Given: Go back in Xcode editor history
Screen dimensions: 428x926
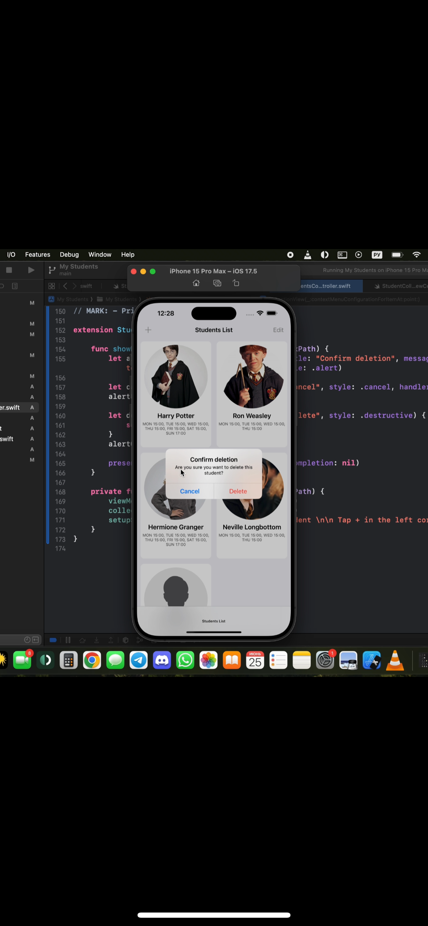Looking at the screenshot, I should (x=65, y=286).
